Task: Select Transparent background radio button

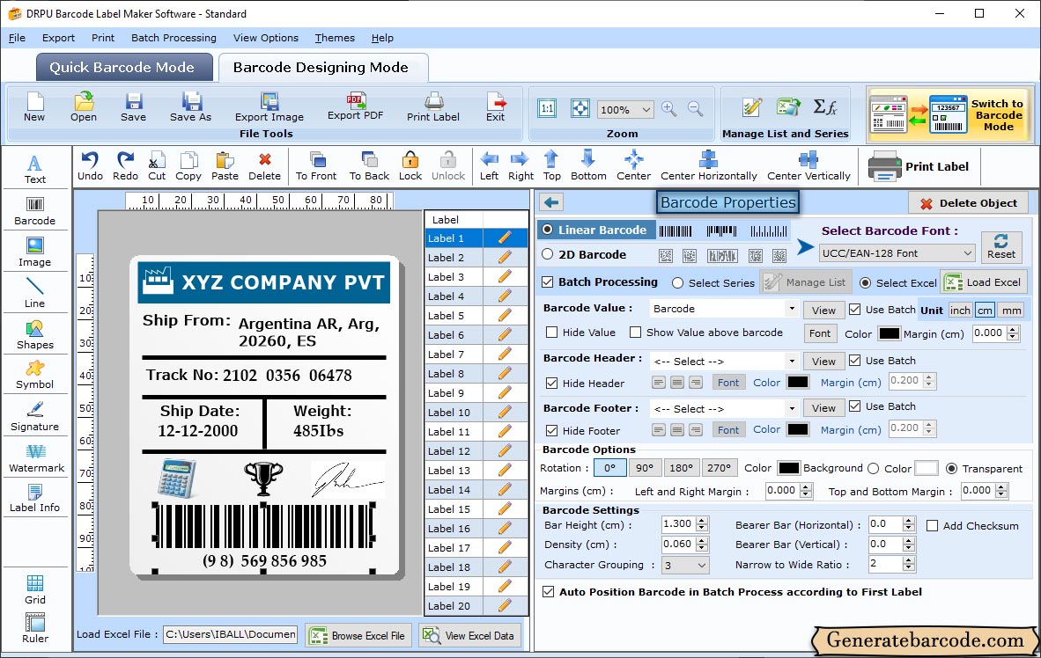Action: point(951,469)
